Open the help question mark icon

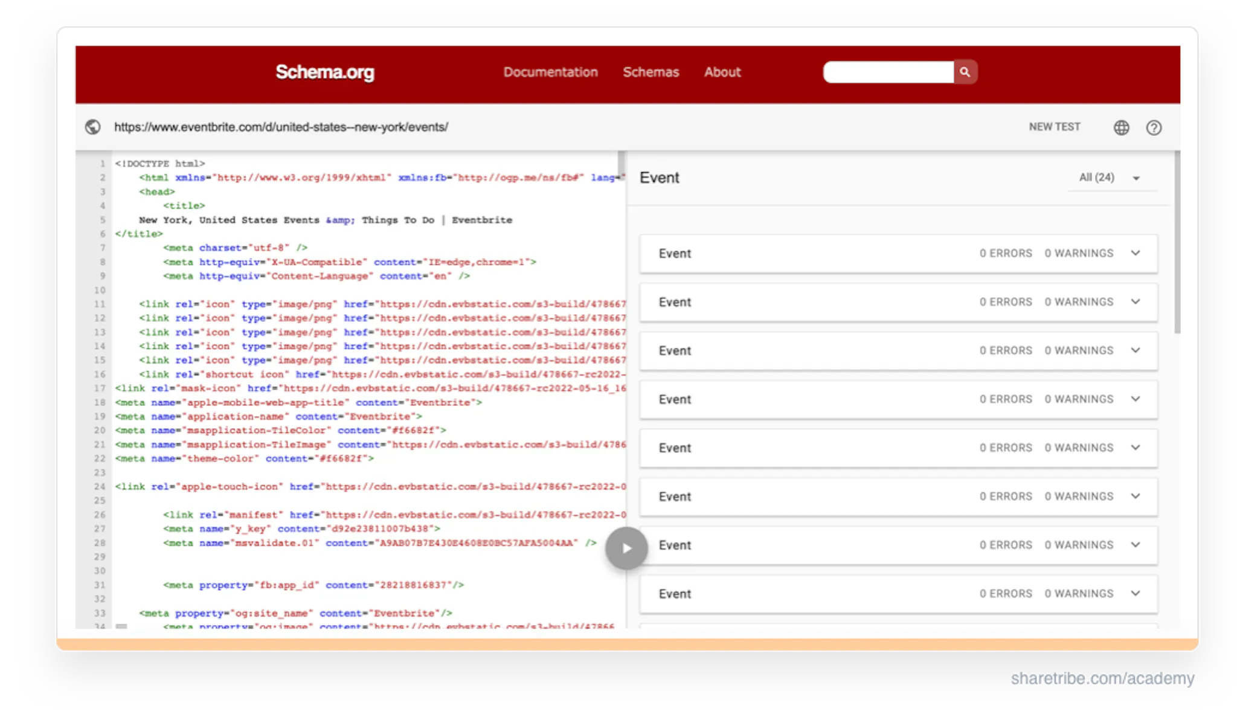click(x=1154, y=127)
